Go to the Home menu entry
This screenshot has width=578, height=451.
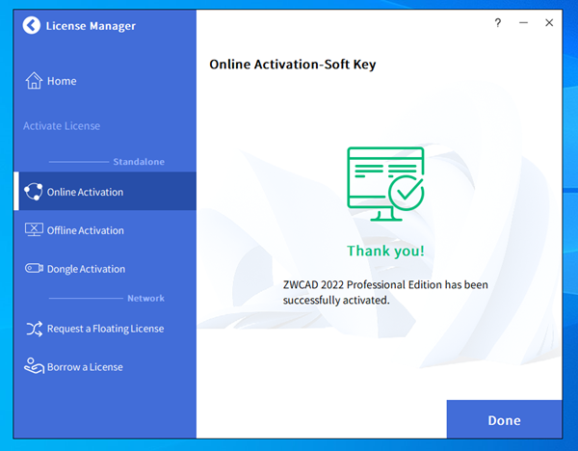62,81
